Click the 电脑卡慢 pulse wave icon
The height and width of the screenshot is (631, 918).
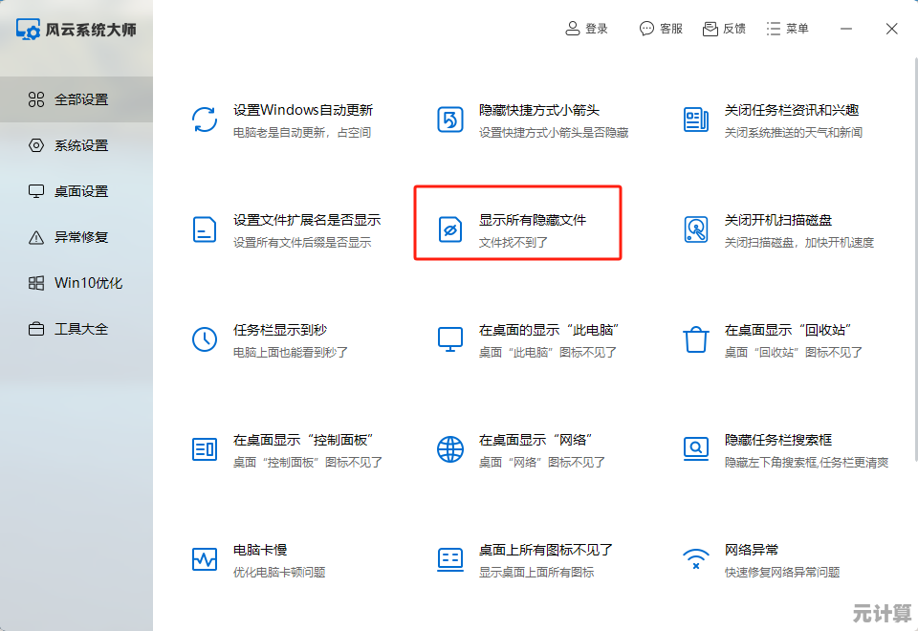coord(205,559)
